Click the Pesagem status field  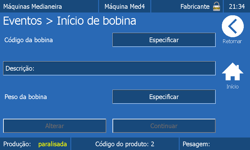(x=196, y=144)
